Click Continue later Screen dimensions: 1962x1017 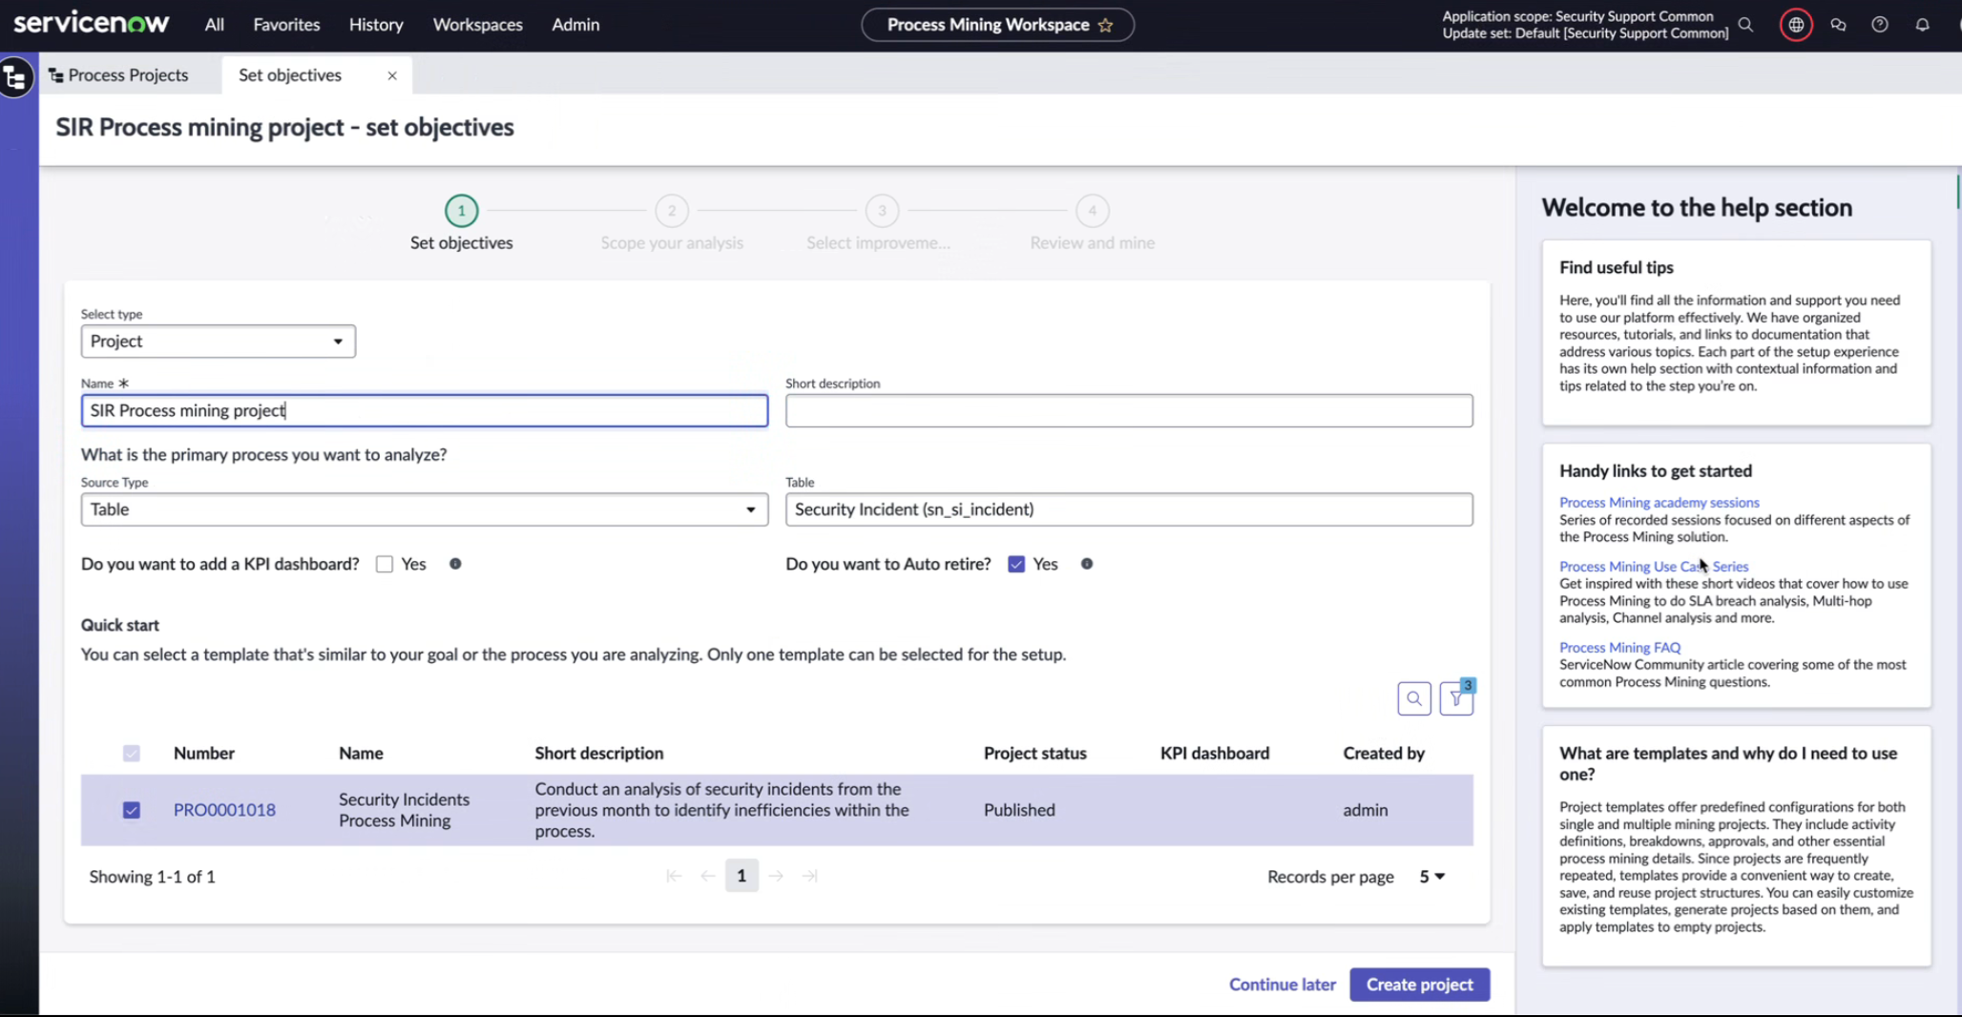1282,985
